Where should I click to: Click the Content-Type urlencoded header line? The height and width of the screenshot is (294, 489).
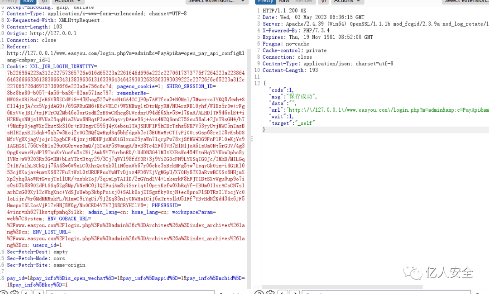point(97,14)
